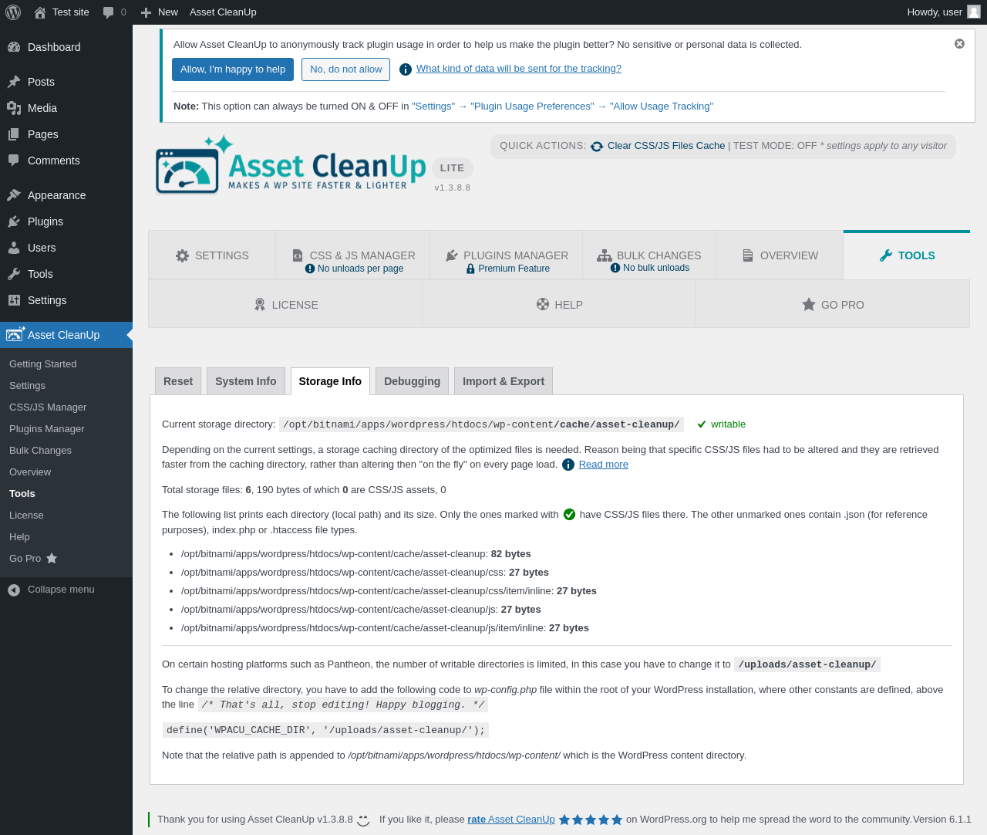
Task: Click the asset-cleanup/js/item/inline list row
Action: click(x=385, y=628)
